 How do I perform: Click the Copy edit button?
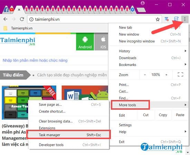pyautogui.click(x=163, y=115)
